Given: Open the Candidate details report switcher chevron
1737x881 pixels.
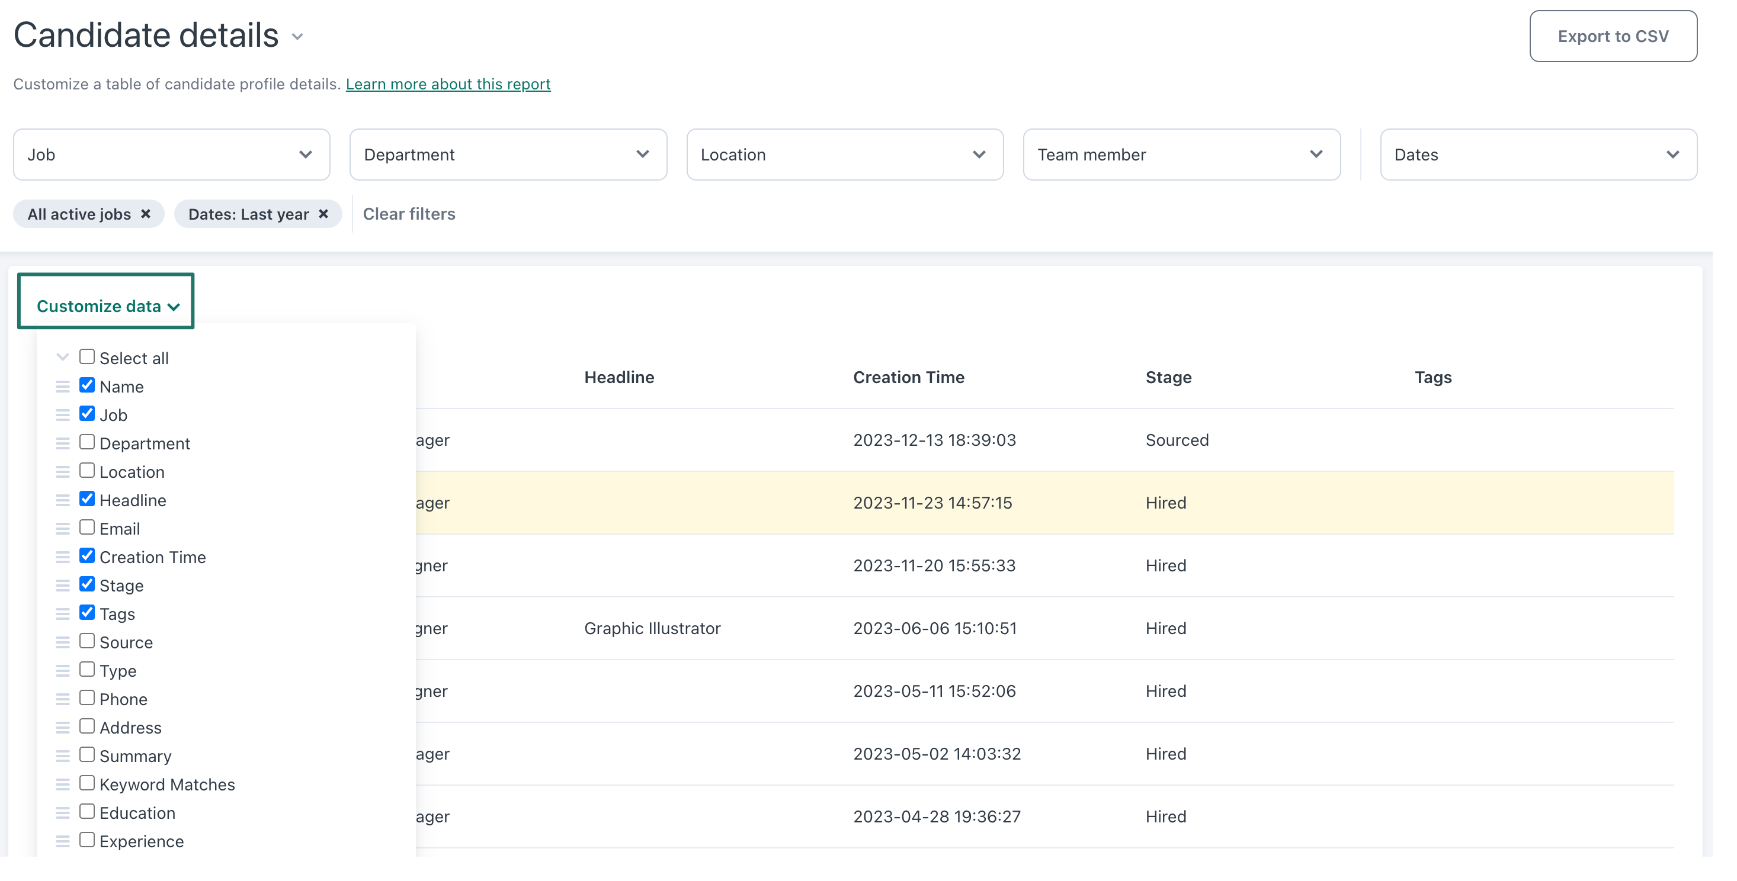Looking at the screenshot, I should pos(297,37).
